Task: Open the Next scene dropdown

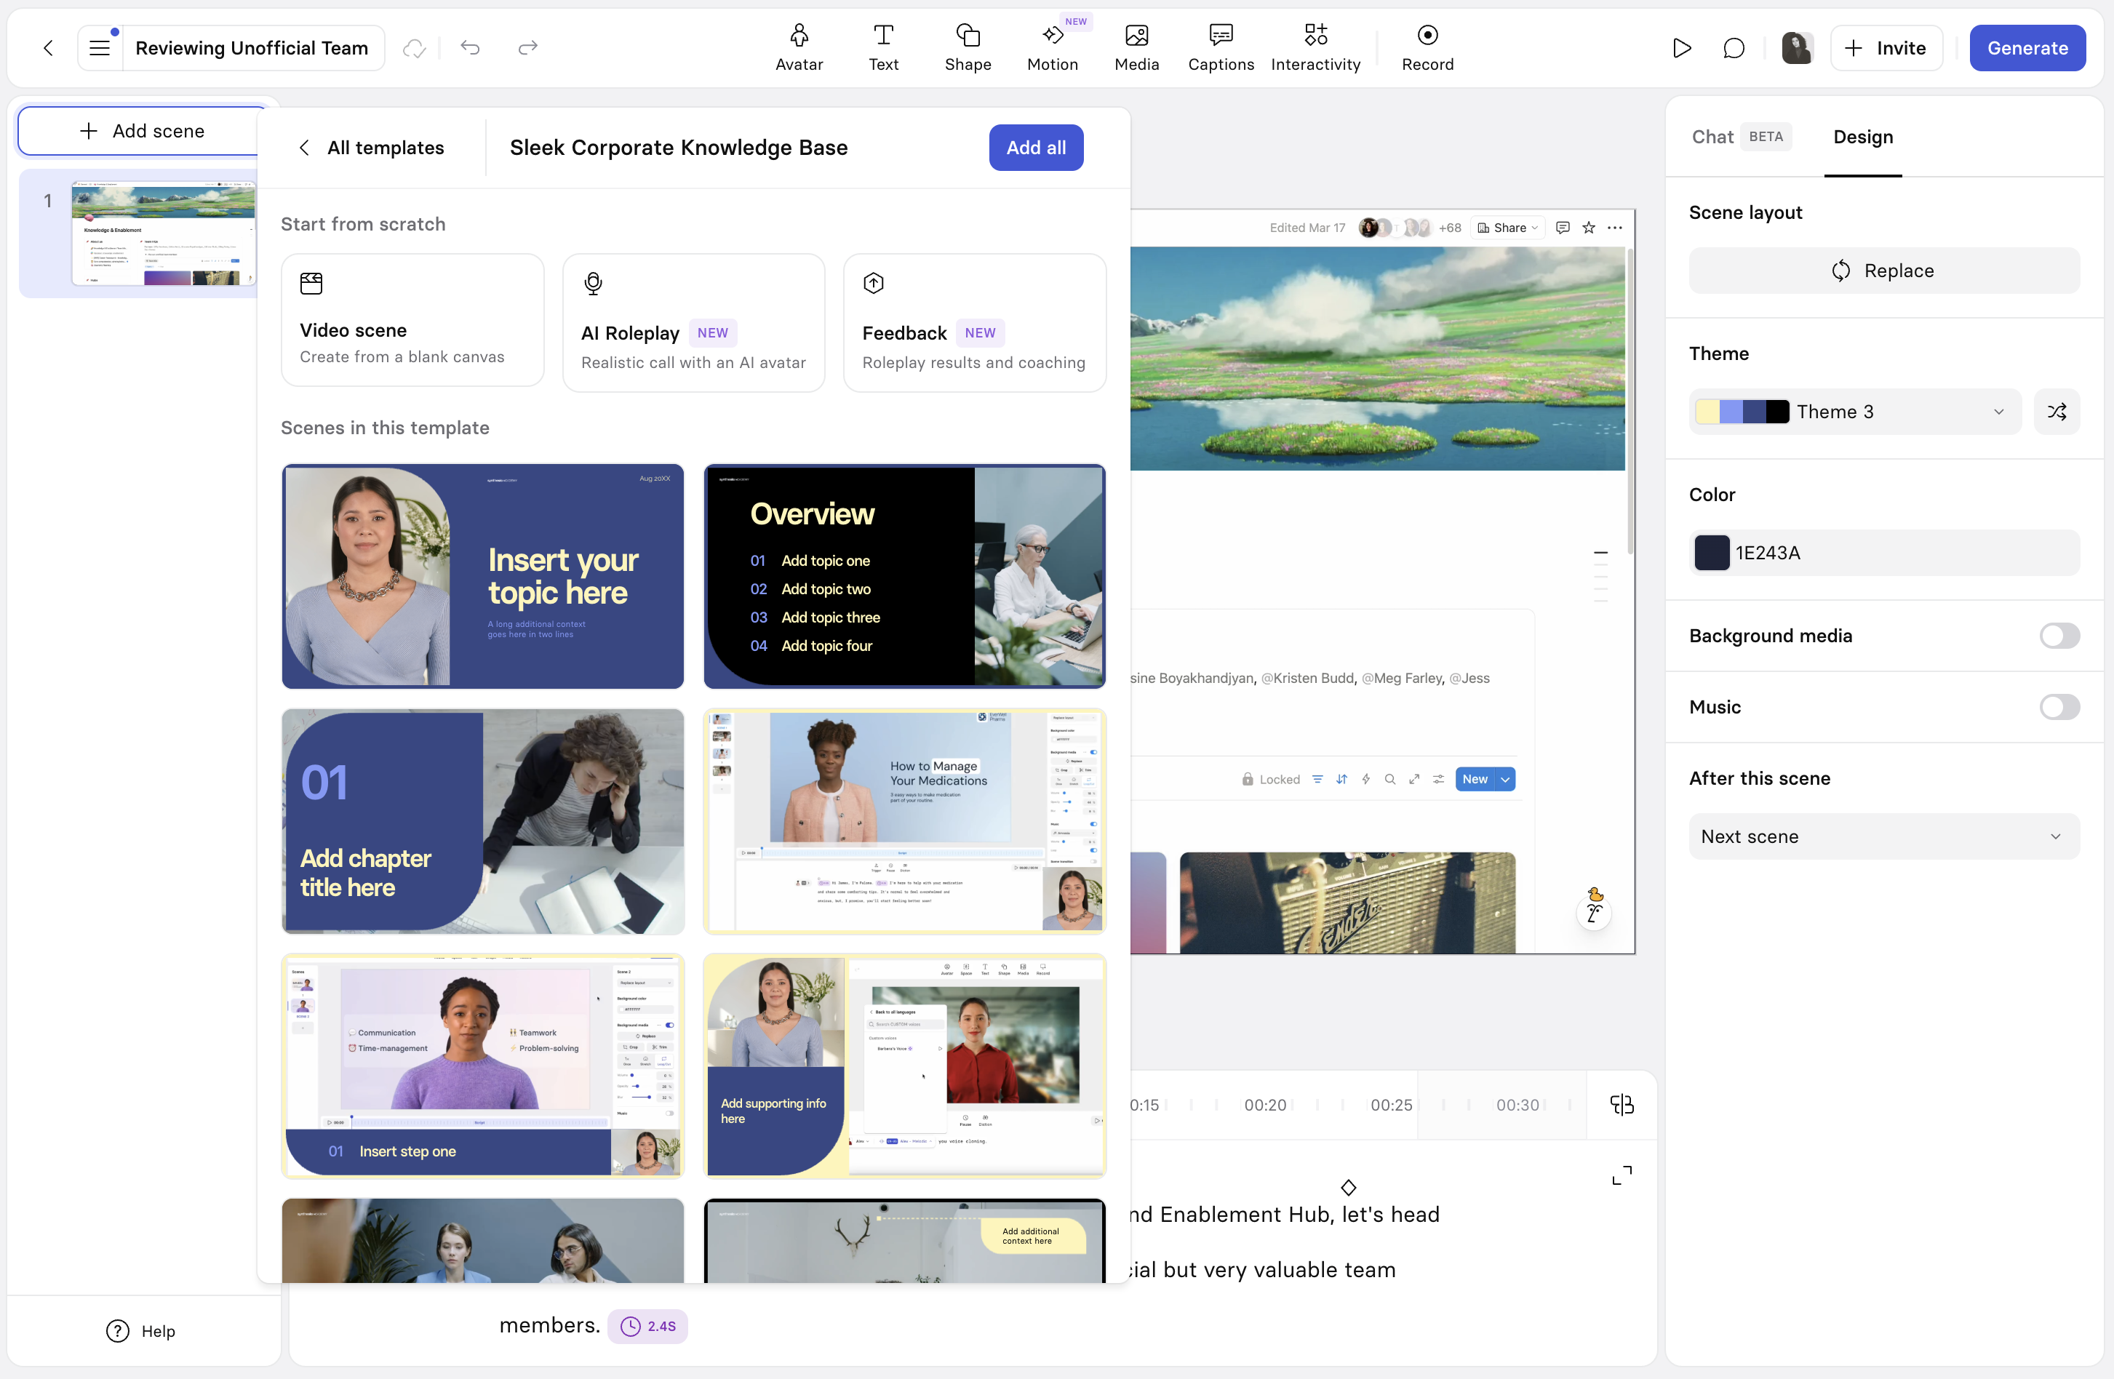Action: click(1884, 836)
